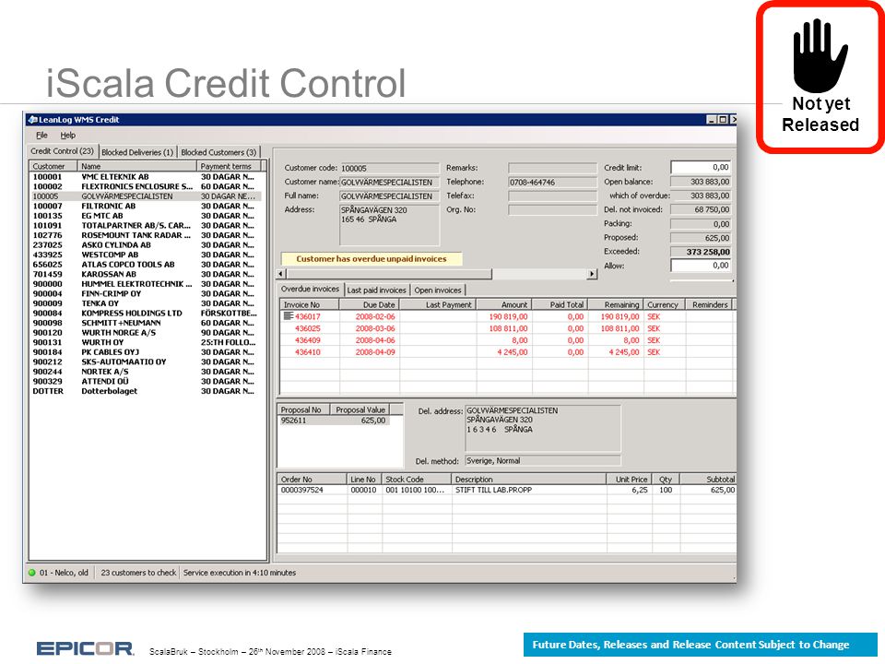This screenshot has width=885, height=664.
Task: Select customer FILTRONIC AB
Action: 146,206
